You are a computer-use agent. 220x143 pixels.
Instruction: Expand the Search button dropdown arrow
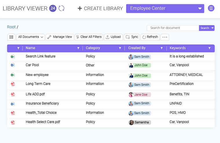pyautogui.click(x=212, y=28)
